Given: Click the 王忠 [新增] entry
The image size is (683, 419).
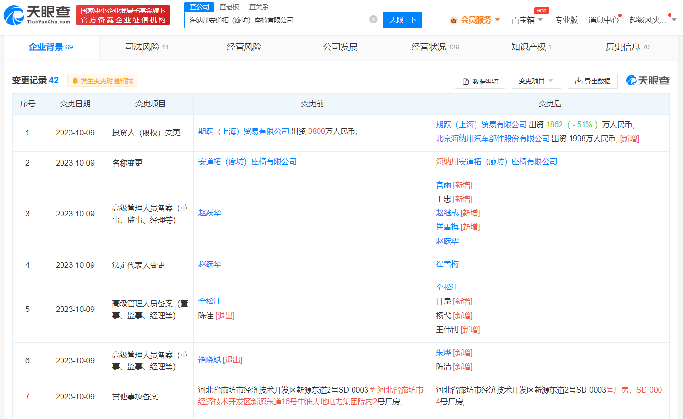Looking at the screenshot, I should [454, 199].
